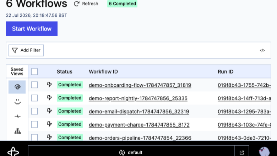Click the Start Workflow button
The image size is (277, 156).
click(x=32, y=29)
